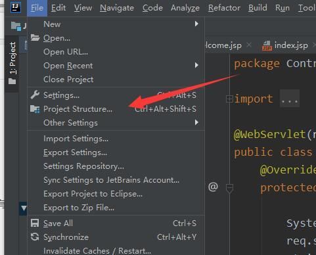316x255 pixels.
Task: Select Settings Repository... menu entry
Action: 116,166
